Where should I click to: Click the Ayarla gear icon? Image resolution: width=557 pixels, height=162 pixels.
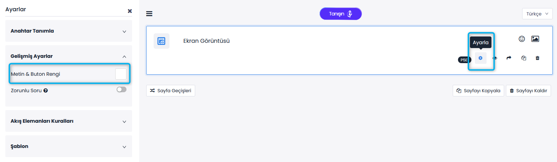click(x=481, y=58)
